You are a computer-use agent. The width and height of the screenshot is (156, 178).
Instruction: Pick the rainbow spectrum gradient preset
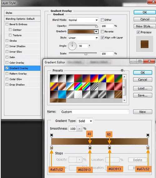tap(78, 86)
